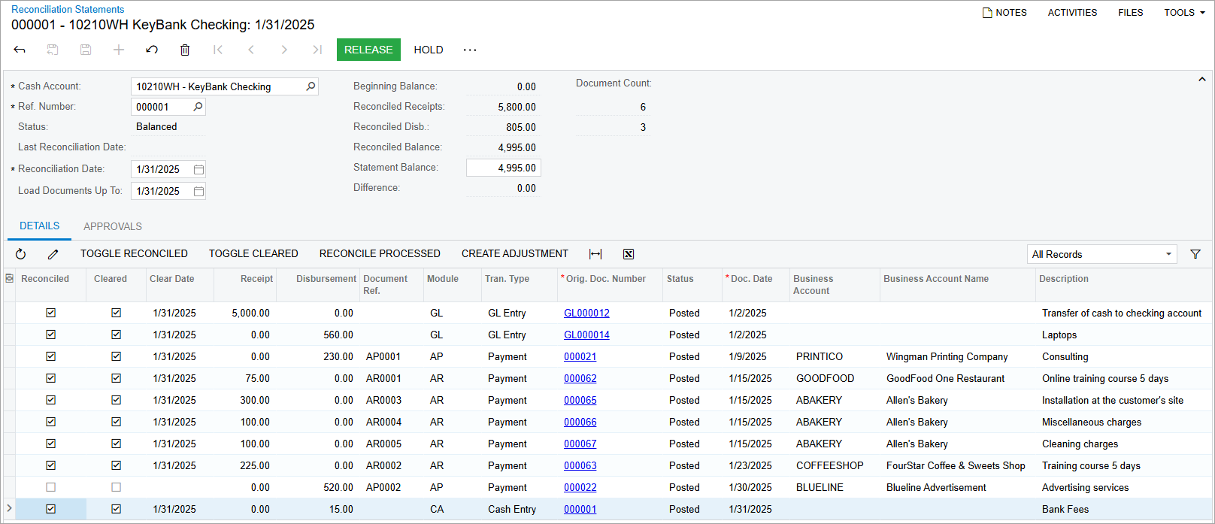Open the Reconciliation Date calendar picker
Image resolution: width=1215 pixels, height=524 pixels.
(x=198, y=169)
